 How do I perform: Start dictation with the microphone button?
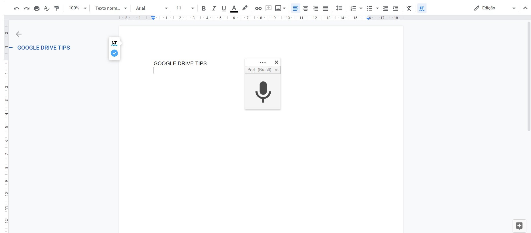(x=263, y=92)
